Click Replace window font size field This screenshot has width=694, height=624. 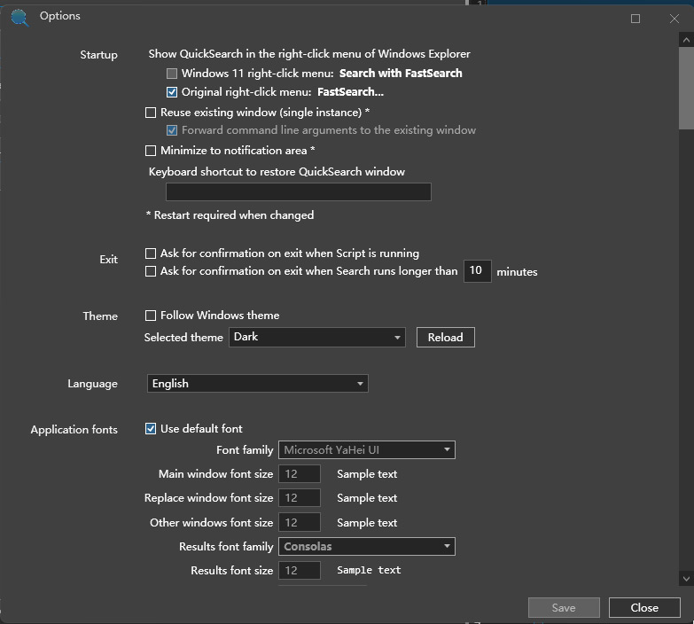[x=300, y=498]
